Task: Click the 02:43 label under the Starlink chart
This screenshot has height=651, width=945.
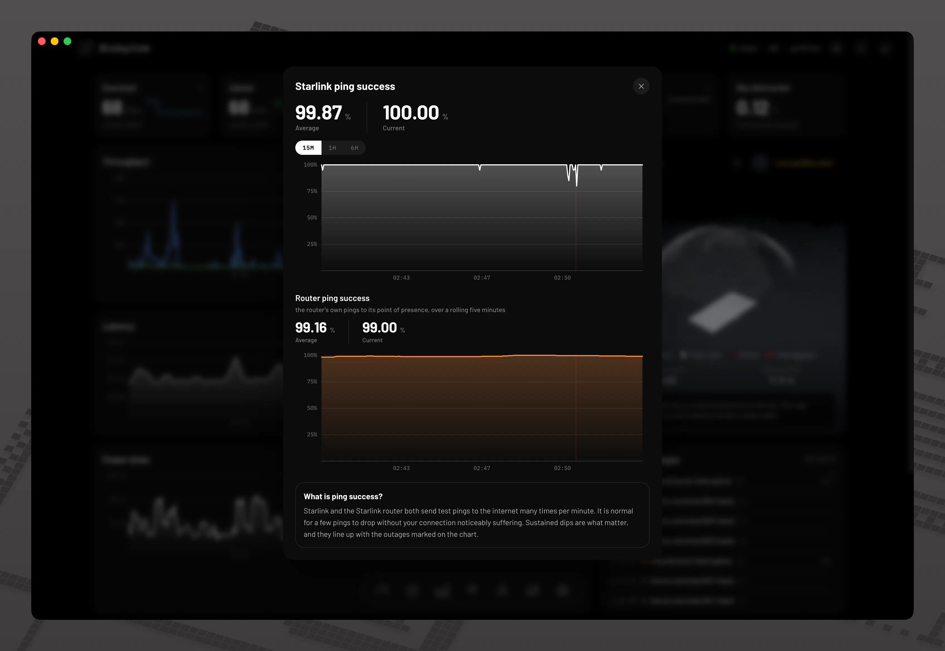Action: 401,278
